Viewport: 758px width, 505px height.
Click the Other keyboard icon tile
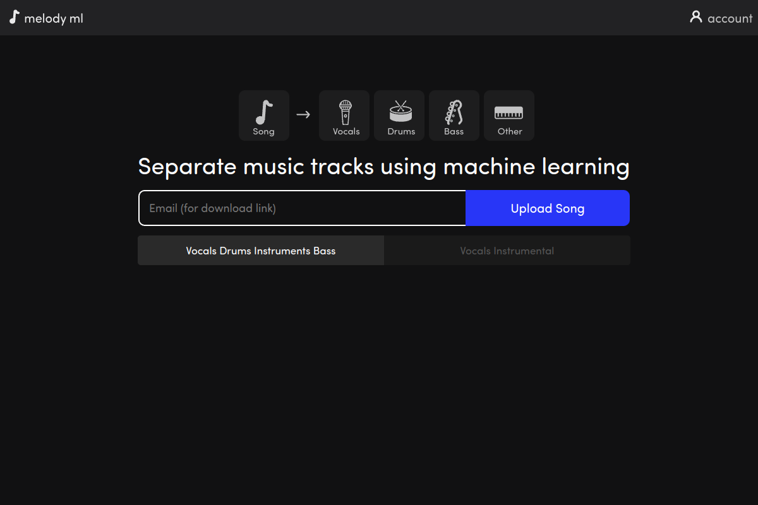(509, 116)
